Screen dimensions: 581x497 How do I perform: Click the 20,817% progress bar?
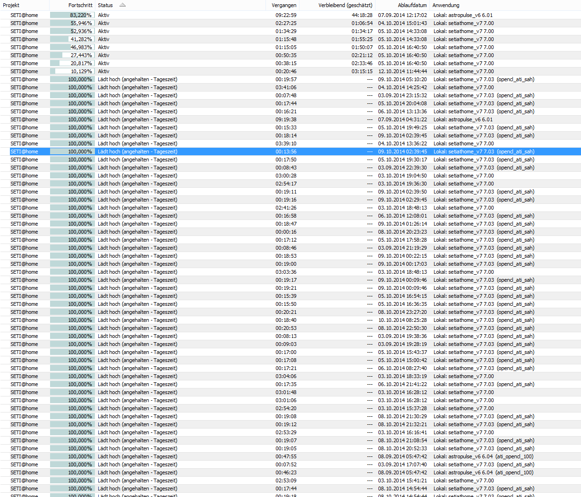(x=72, y=63)
